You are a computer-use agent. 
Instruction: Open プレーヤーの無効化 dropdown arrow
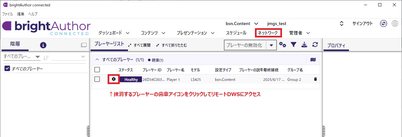pyautogui.click(x=271, y=45)
